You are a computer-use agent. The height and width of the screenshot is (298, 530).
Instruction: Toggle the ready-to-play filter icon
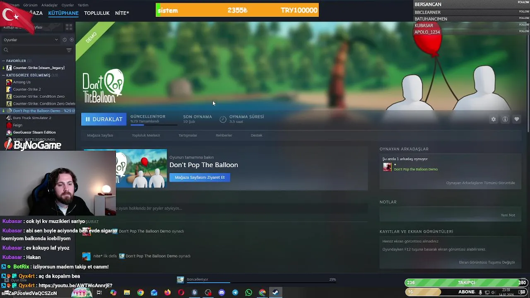pyautogui.click(x=72, y=40)
